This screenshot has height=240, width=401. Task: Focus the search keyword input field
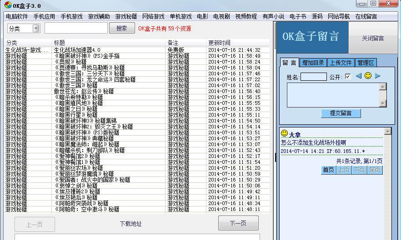pos(76,28)
